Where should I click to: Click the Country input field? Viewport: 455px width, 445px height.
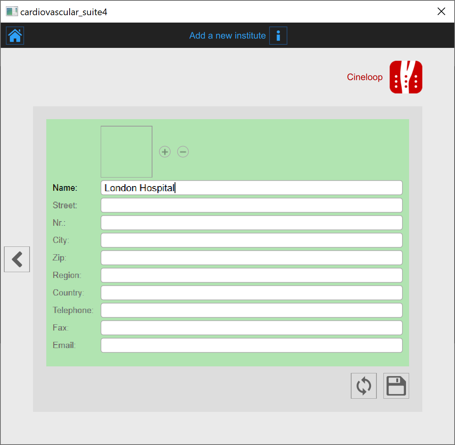tap(251, 293)
